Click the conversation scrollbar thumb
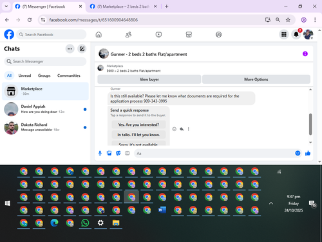This screenshot has width=322, height=242. pos(310,125)
